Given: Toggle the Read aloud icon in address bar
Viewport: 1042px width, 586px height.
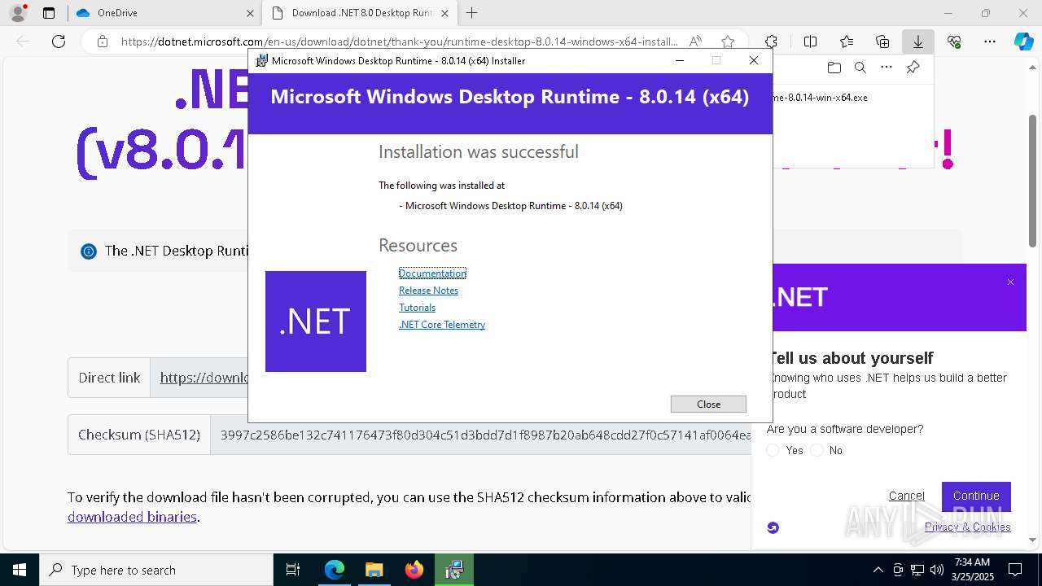Looking at the screenshot, I should pyautogui.click(x=695, y=42).
